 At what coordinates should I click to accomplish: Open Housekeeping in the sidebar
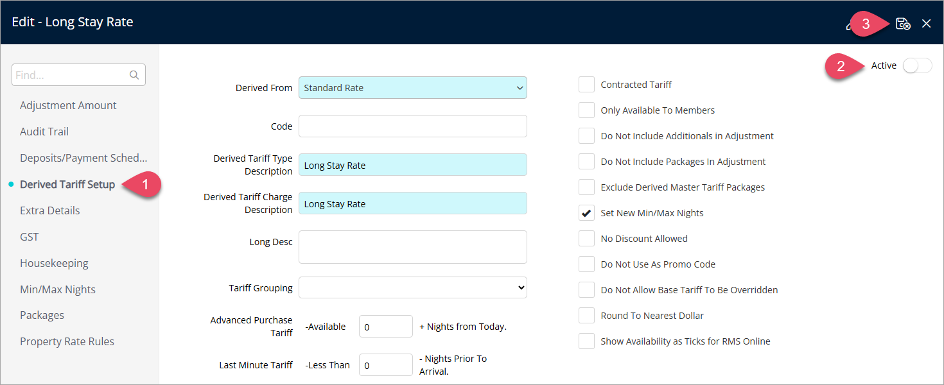[54, 263]
